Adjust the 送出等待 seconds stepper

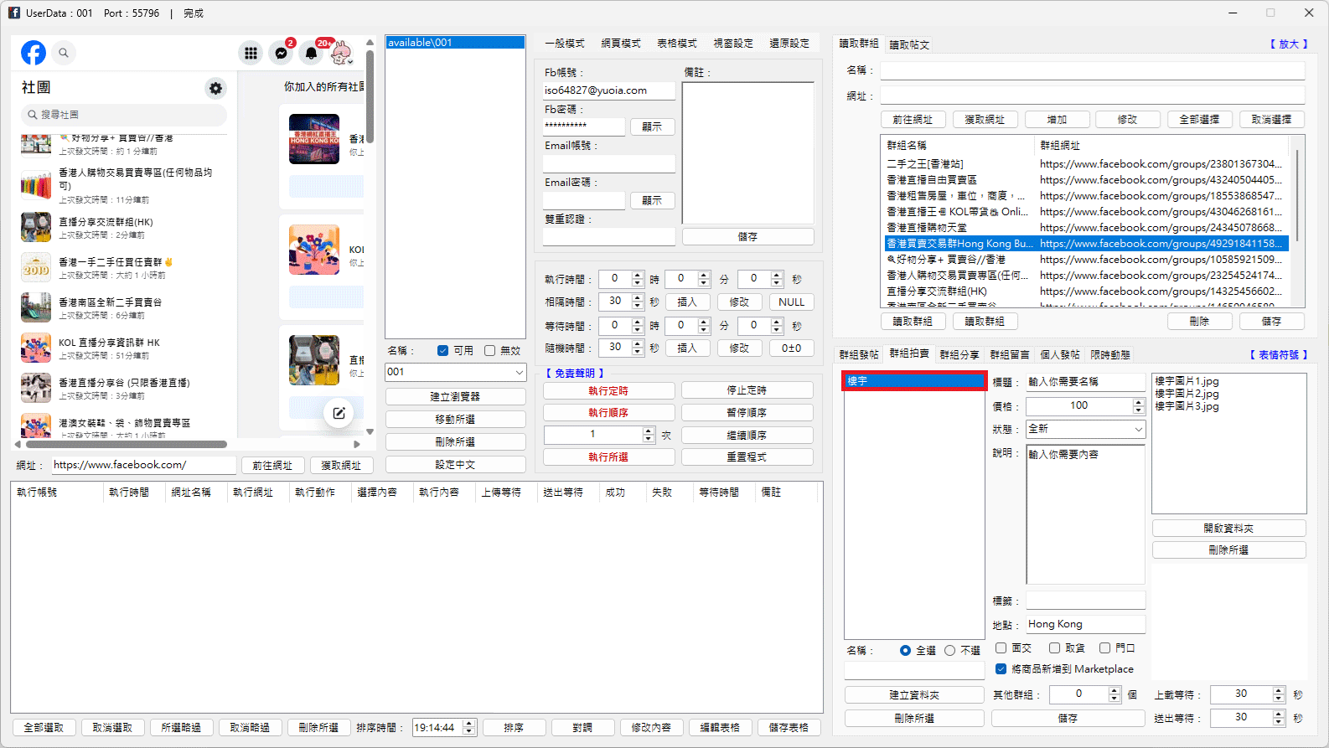1279,718
